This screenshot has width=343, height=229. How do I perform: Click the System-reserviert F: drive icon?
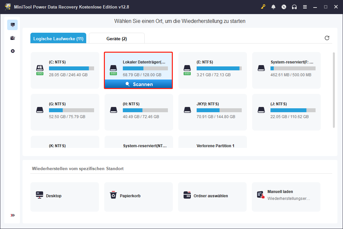coord(261,68)
